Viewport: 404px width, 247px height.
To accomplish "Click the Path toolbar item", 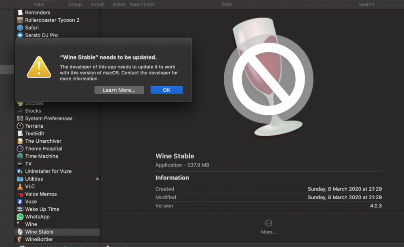I will [x=227, y=4].
